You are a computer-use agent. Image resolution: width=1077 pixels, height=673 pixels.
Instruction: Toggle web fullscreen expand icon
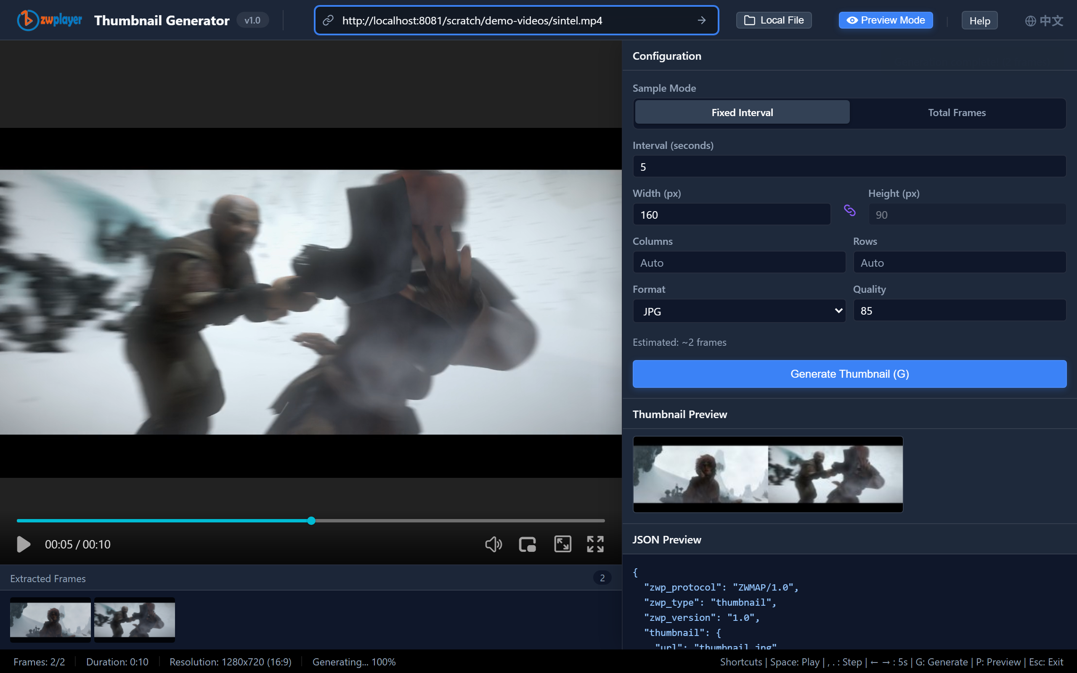click(562, 544)
